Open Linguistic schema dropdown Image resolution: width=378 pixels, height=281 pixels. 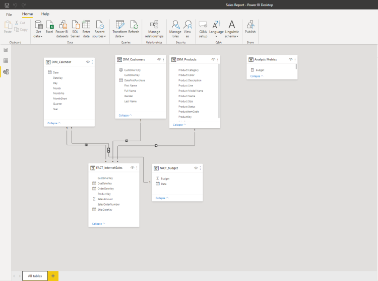click(x=232, y=29)
